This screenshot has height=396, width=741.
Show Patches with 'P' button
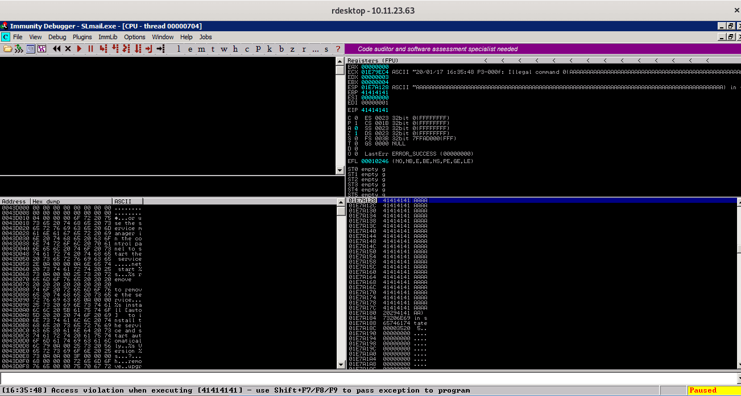(258, 49)
